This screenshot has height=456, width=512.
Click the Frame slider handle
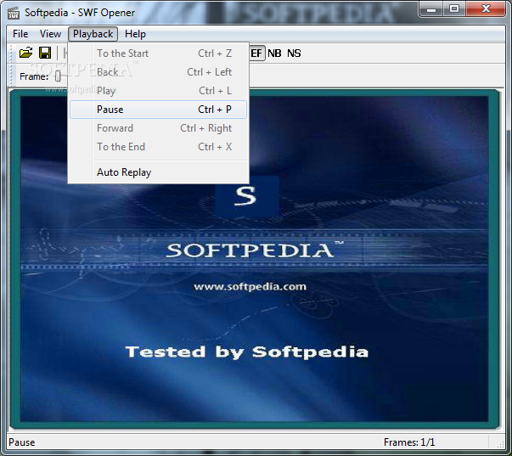pos(58,76)
